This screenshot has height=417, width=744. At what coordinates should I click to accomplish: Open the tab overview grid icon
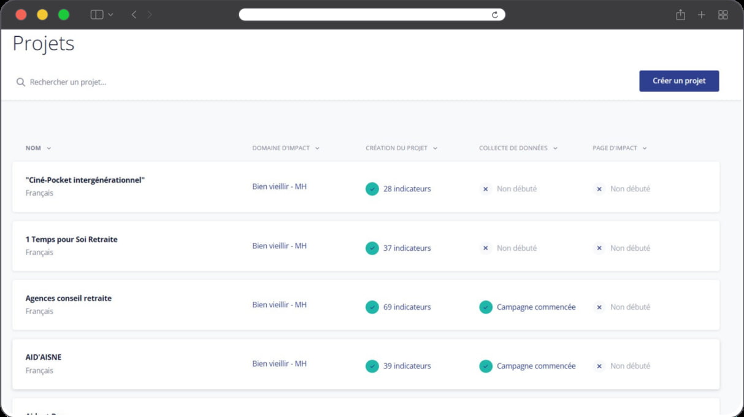pos(723,14)
